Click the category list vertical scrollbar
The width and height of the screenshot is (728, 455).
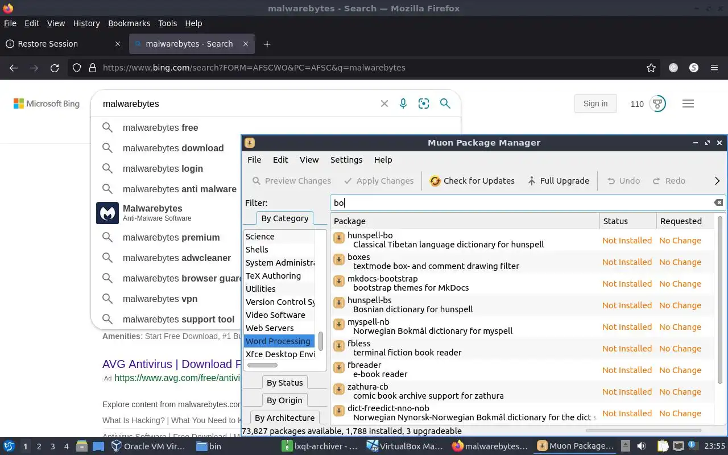[x=321, y=341]
